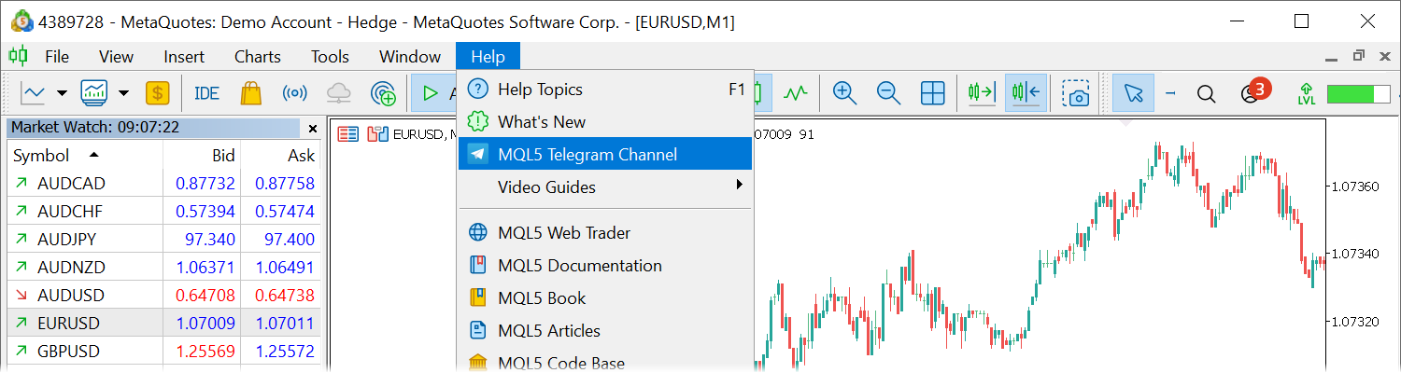
Task: Click the gold dollar sign icon
Action: tap(157, 93)
